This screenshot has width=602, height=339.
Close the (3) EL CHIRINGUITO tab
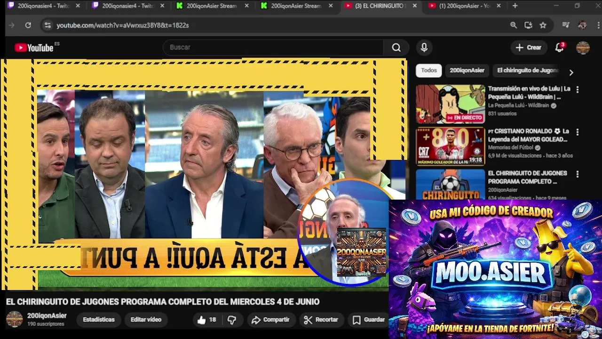pyautogui.click(x=414, y=6)
